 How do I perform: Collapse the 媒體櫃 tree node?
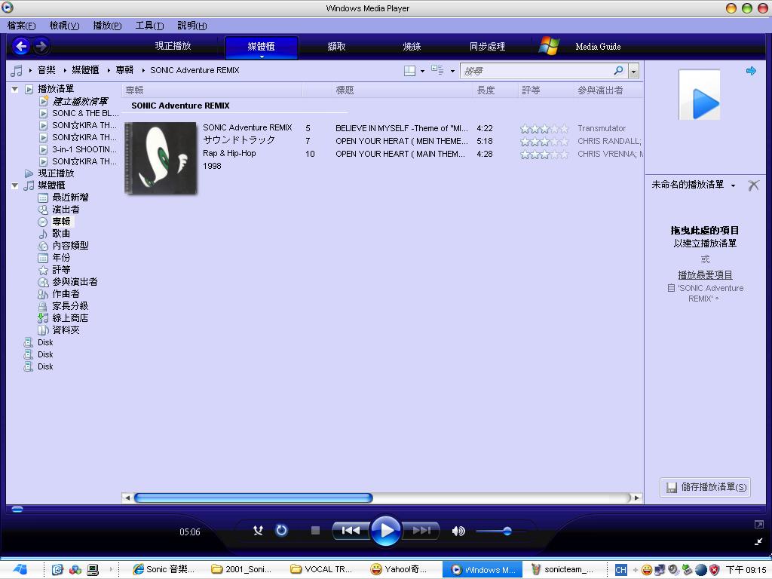pos(14,185)
